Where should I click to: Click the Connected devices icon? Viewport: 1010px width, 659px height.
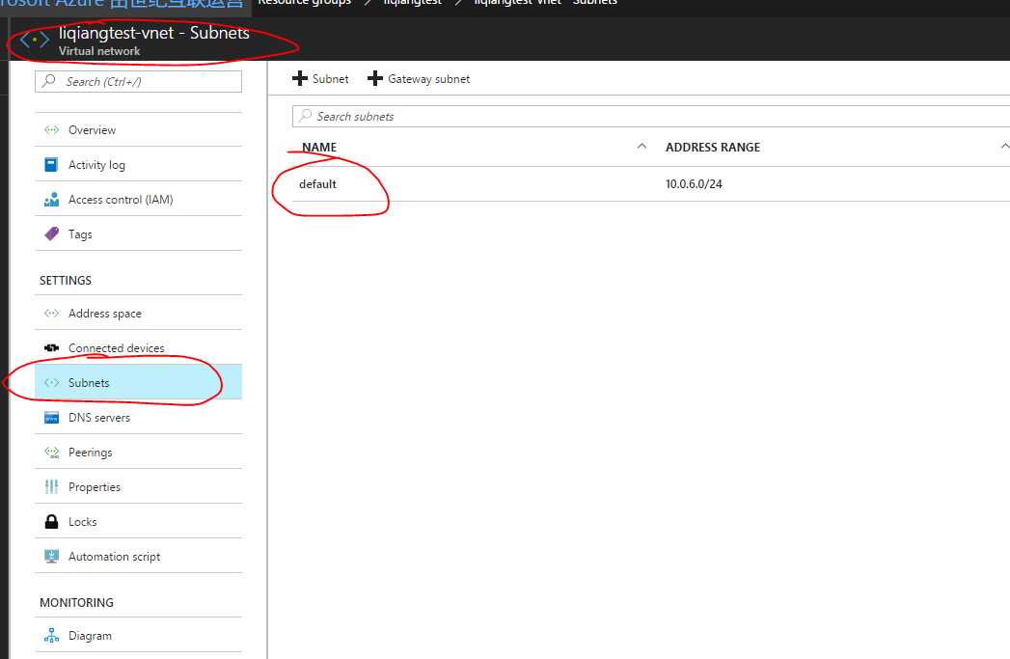coord(51,348)
